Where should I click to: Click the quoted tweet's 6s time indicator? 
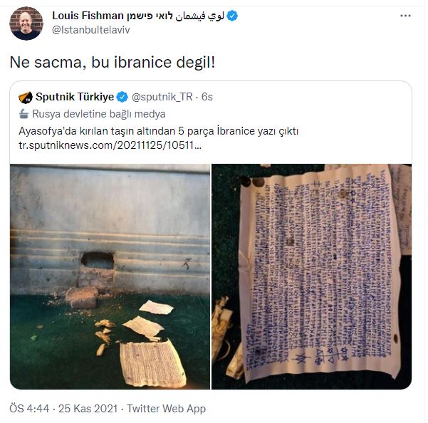tap(207, 97)
